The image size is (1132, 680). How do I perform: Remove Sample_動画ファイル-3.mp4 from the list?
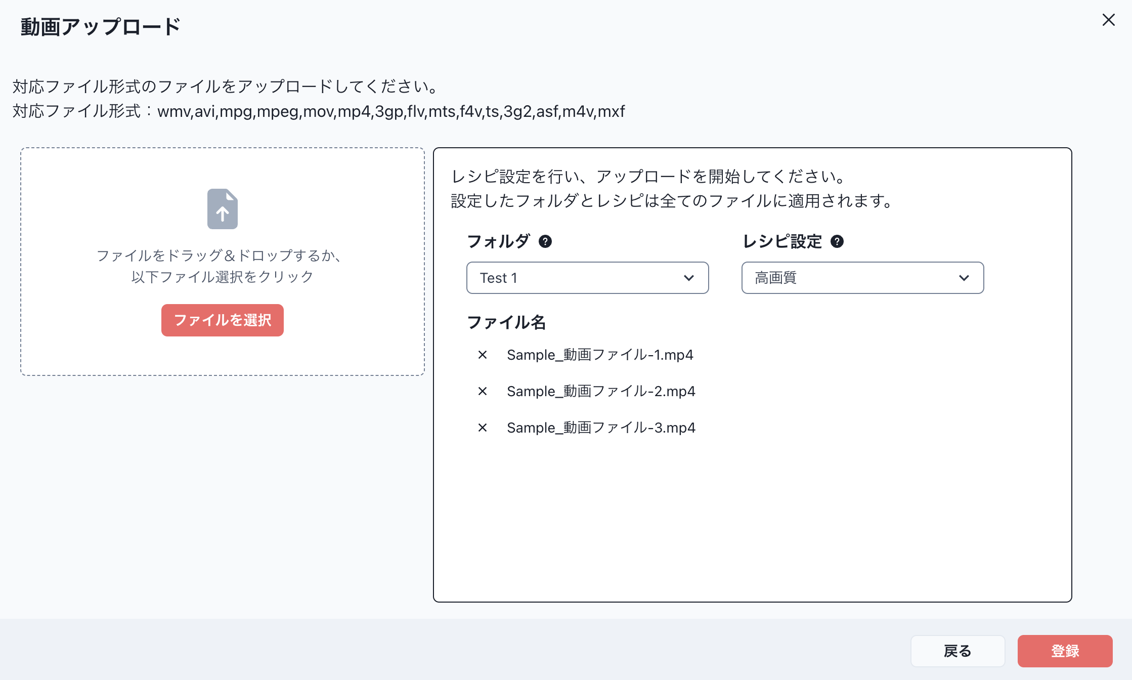[483, 428]
